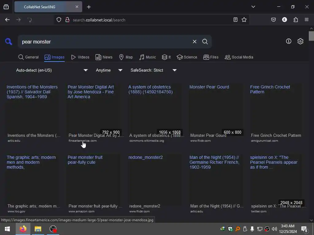Switch to It category
Viewport: 314px width, 235px height.
[x=166, y=57]
